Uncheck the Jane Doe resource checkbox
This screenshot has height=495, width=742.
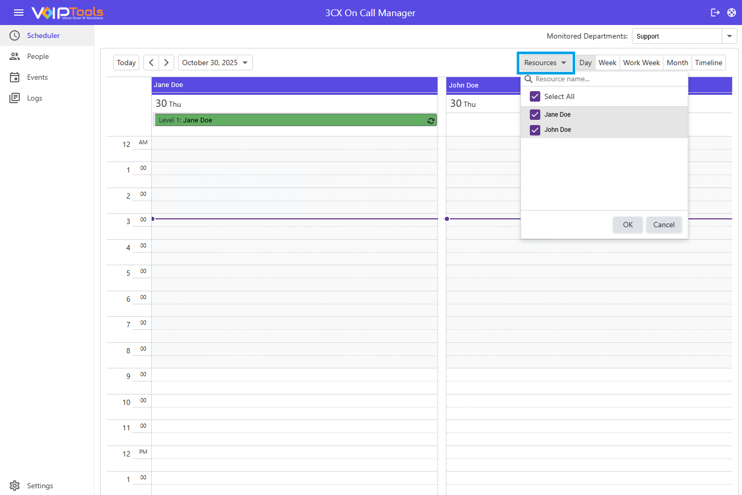point(535,115)
